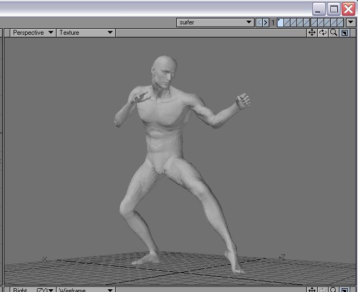Click the Perspective viewport rotate icon
358x292 pixels.
(x=323, y=33)
